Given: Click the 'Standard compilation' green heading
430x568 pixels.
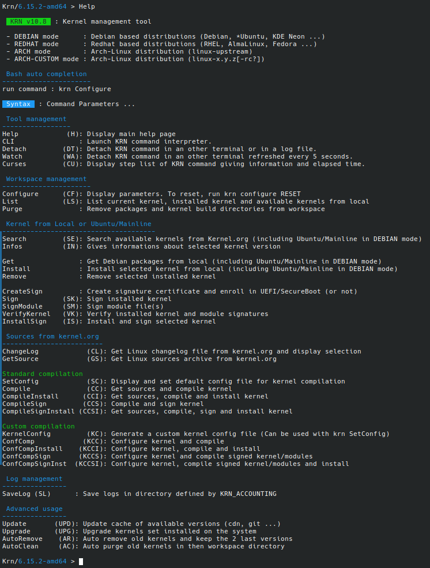Looking at the screenshot, I should [x=42, y=374].
